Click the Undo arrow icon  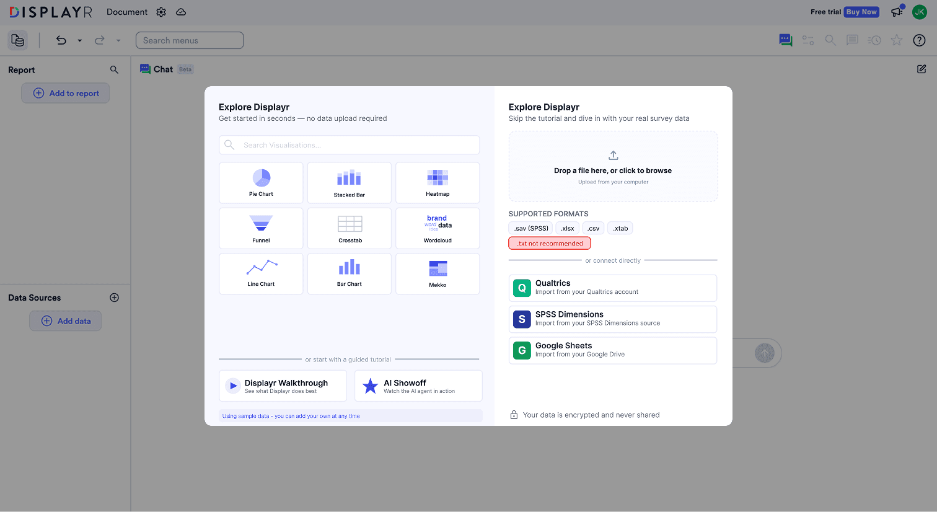point(61,40)
